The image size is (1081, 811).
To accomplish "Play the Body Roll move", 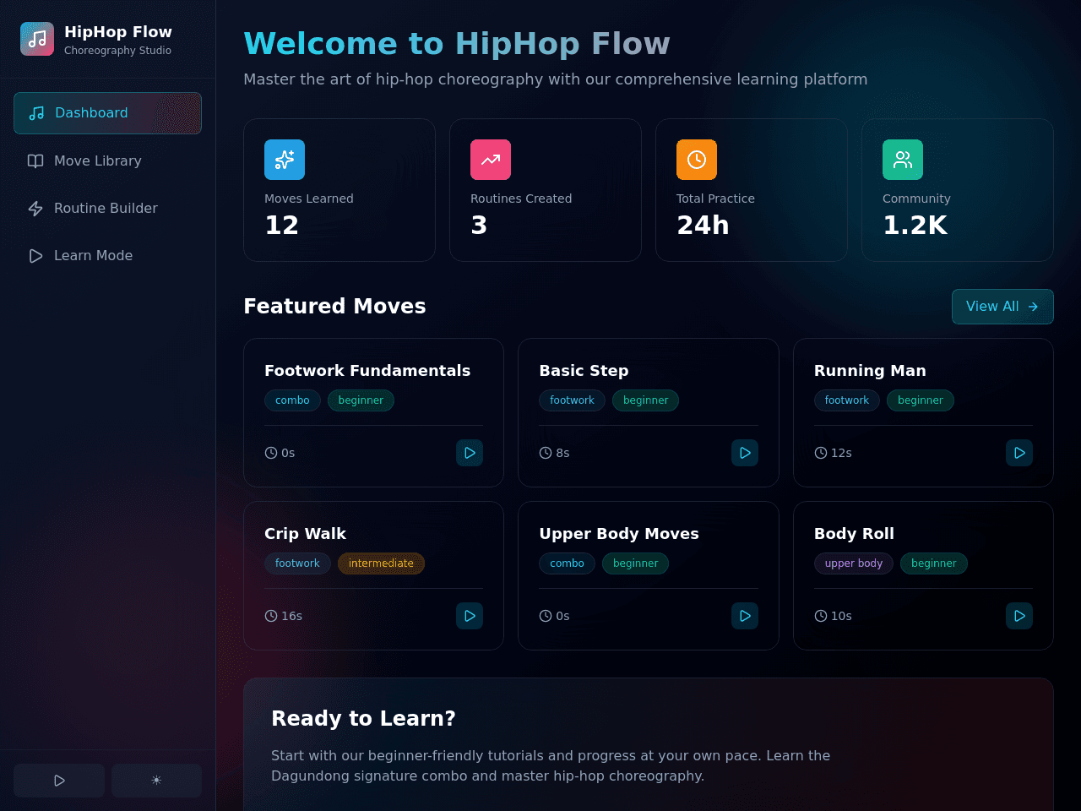I will (1019, 616).
